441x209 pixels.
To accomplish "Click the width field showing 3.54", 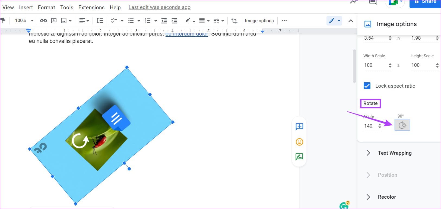I will (x=375, y=38).
